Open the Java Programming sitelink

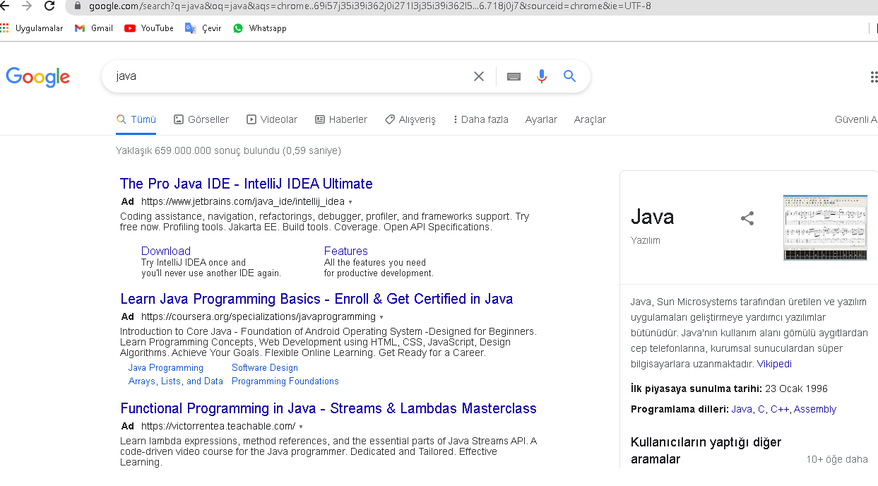166,368
